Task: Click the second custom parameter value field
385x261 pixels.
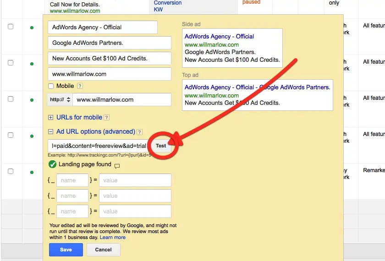Action: [135, 196]
